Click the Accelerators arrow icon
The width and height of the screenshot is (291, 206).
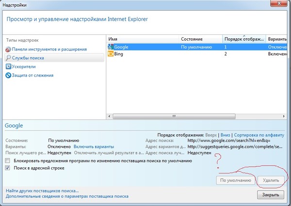8,66
